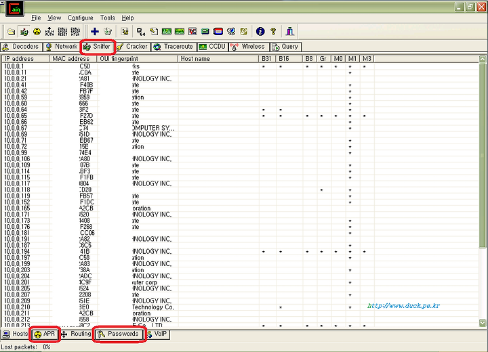Viewport: 488px width, 352px height.
Task: Toggle the Start/Stop Sniffer toolbar icon
Action: point(24,31)
